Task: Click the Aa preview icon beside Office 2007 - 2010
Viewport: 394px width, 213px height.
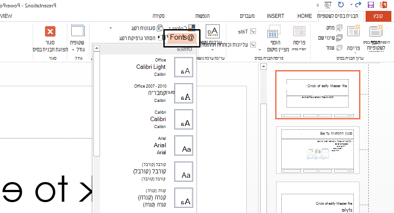Action: point(184,93)
